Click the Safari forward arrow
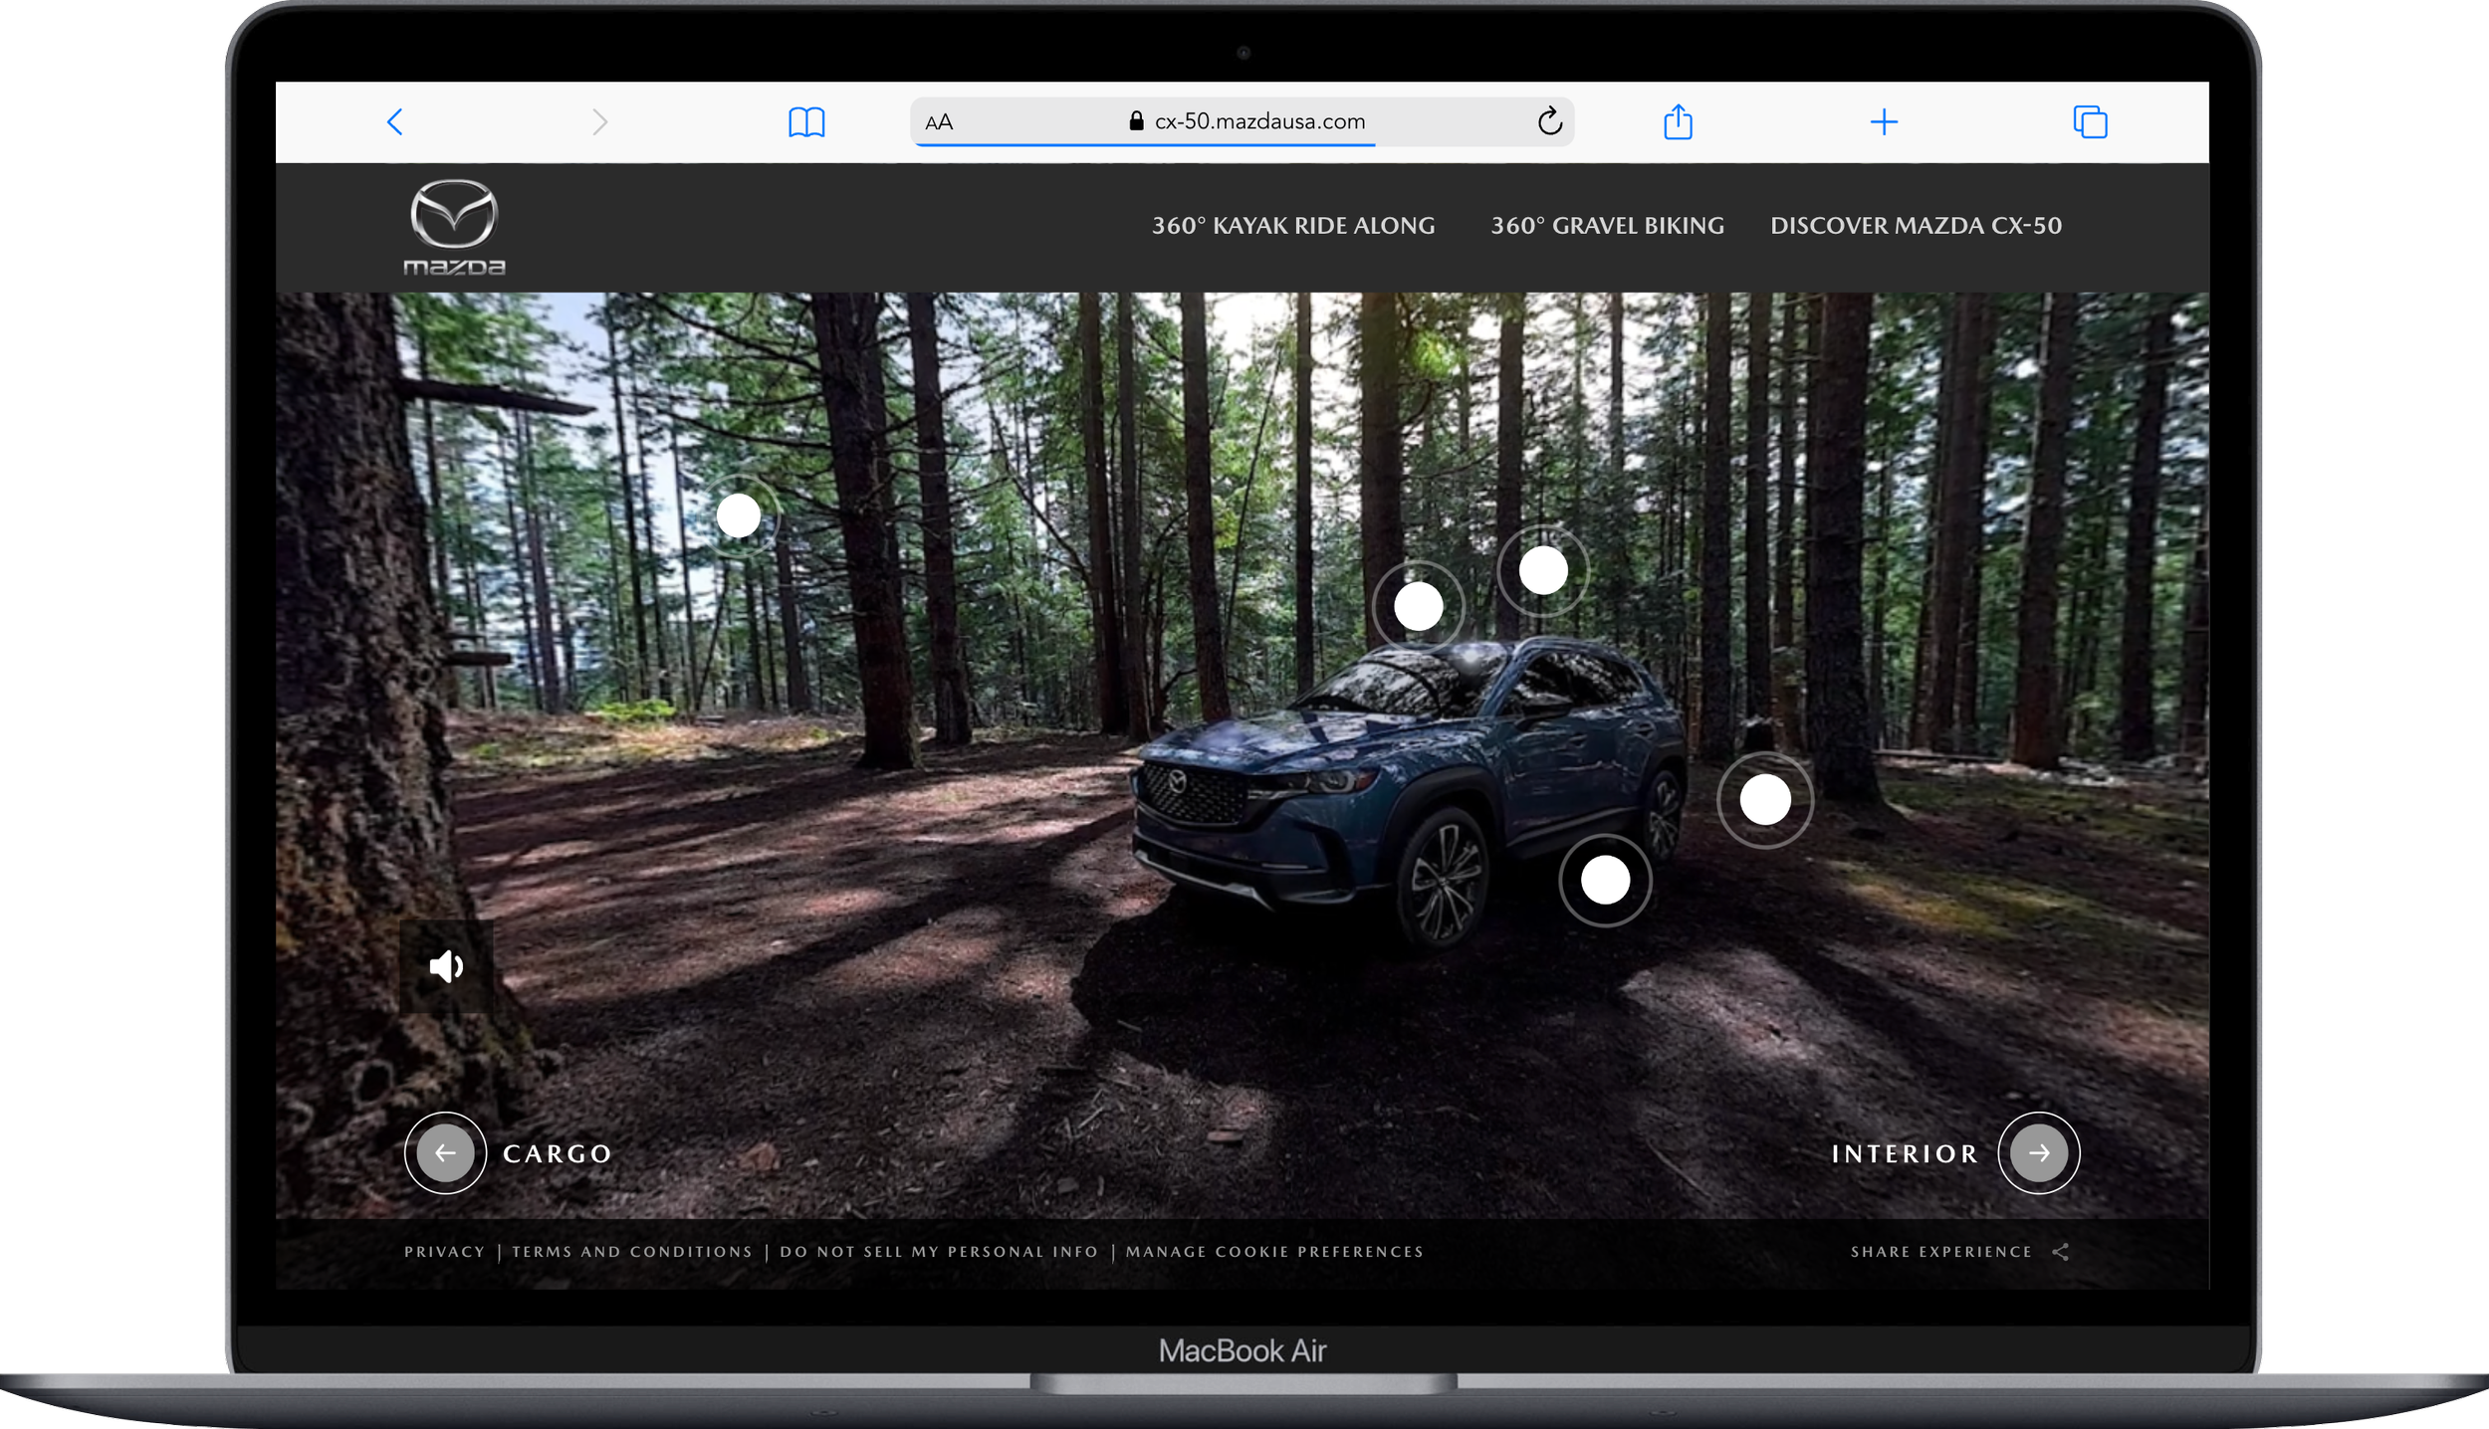The image size is (2489, 1429). coord(599,122)
